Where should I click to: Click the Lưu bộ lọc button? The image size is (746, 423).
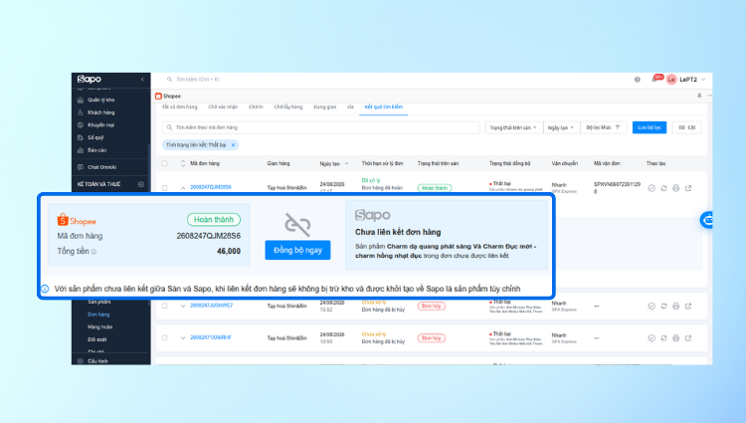650,127
